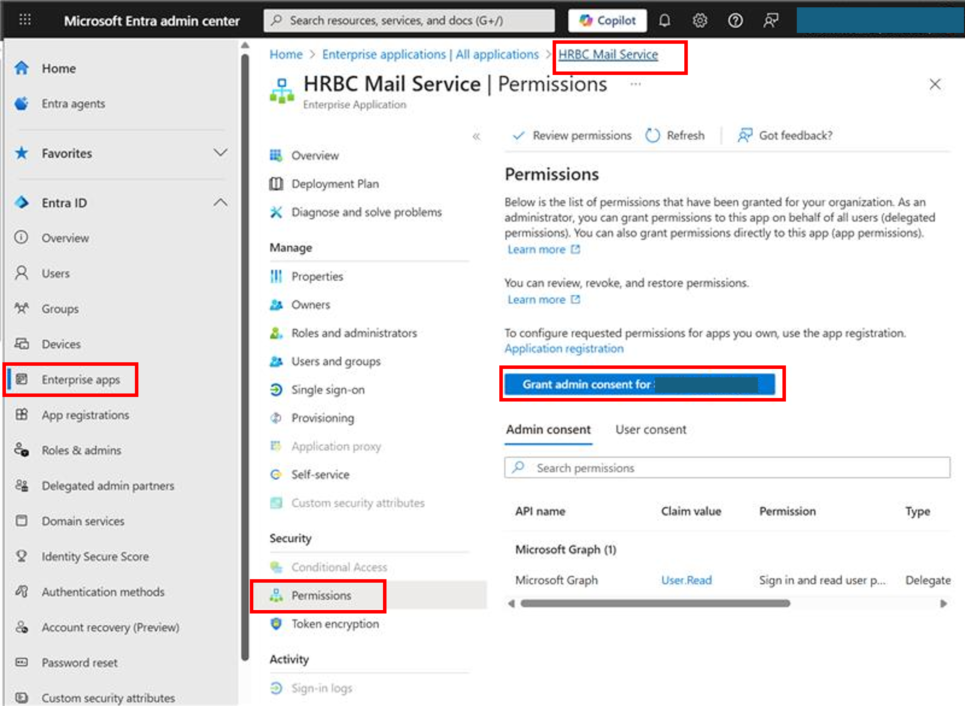Focus the Search permissions field

[726, 468]
